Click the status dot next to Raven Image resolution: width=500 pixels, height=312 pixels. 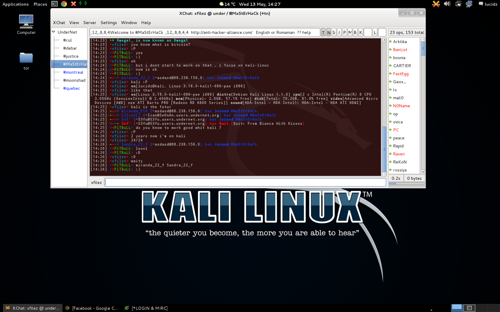(x=390, y=154)
